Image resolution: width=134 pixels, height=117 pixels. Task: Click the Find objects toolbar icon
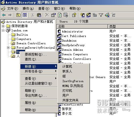click(x=107, y=15)
